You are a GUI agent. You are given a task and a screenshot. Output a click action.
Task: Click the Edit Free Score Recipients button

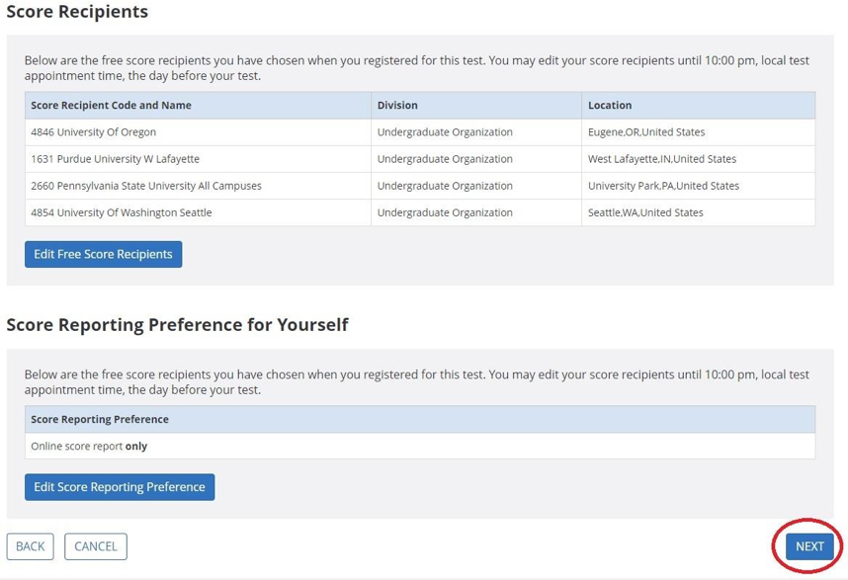104,254
